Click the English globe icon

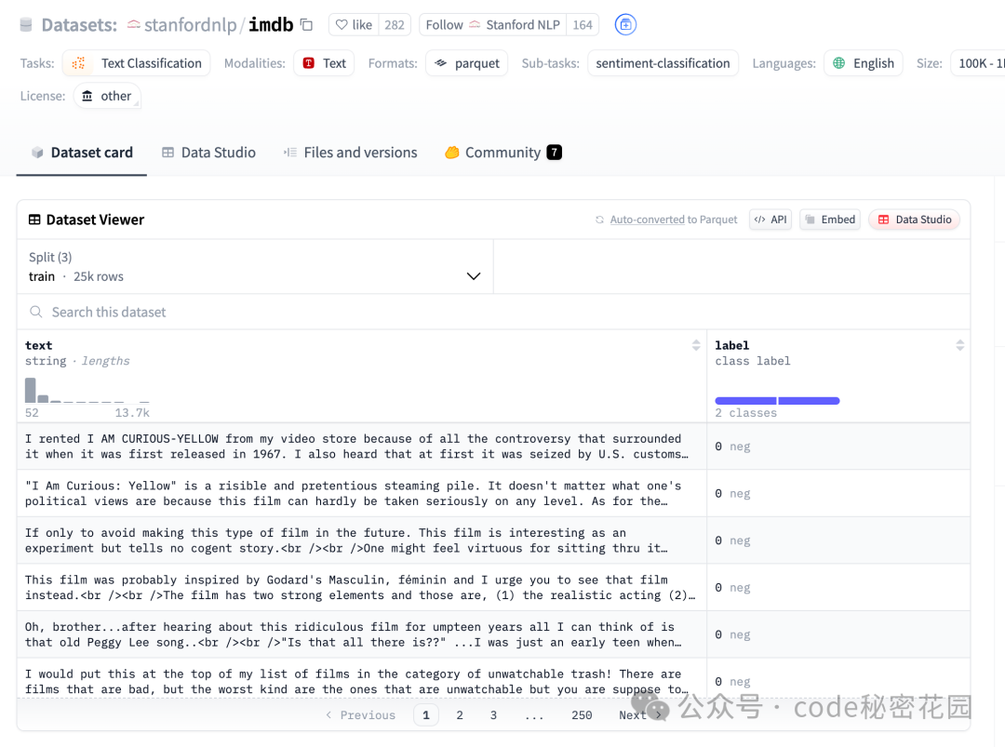(x=838, y=62)
